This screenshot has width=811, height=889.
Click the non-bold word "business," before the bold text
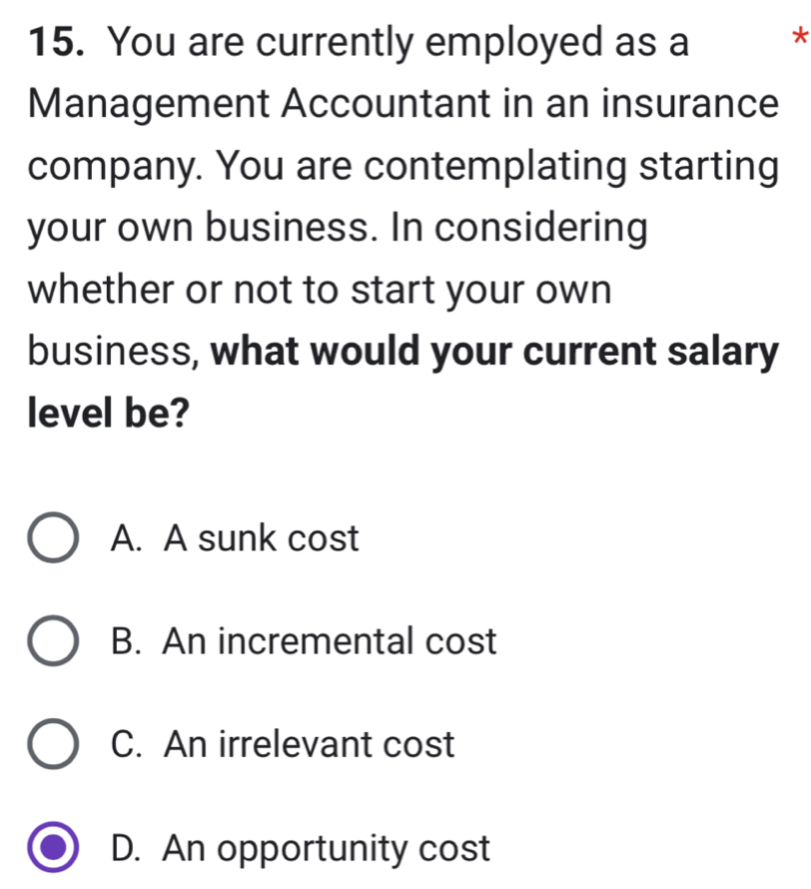(115, 354)
